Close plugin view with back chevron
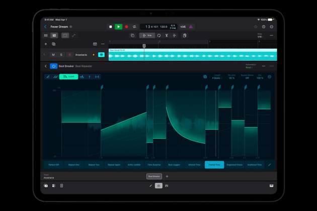 tap(46, 66)
